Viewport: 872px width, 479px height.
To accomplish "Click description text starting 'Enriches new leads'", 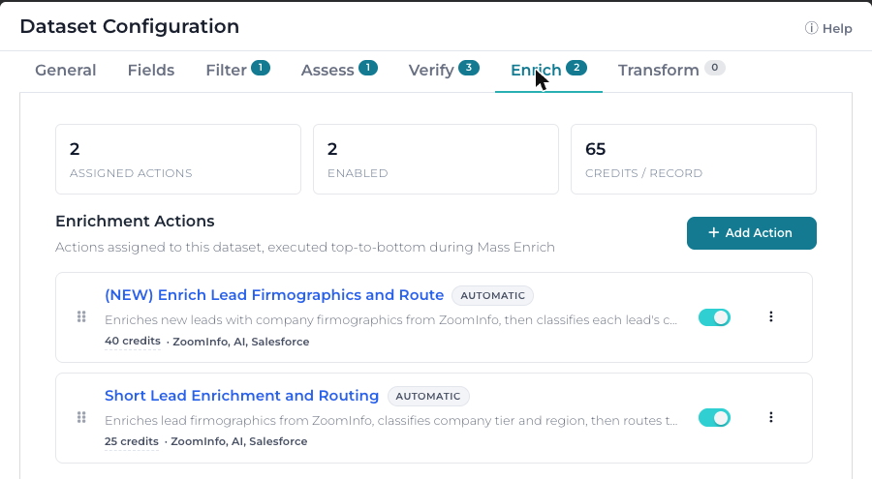I will 391,320.
